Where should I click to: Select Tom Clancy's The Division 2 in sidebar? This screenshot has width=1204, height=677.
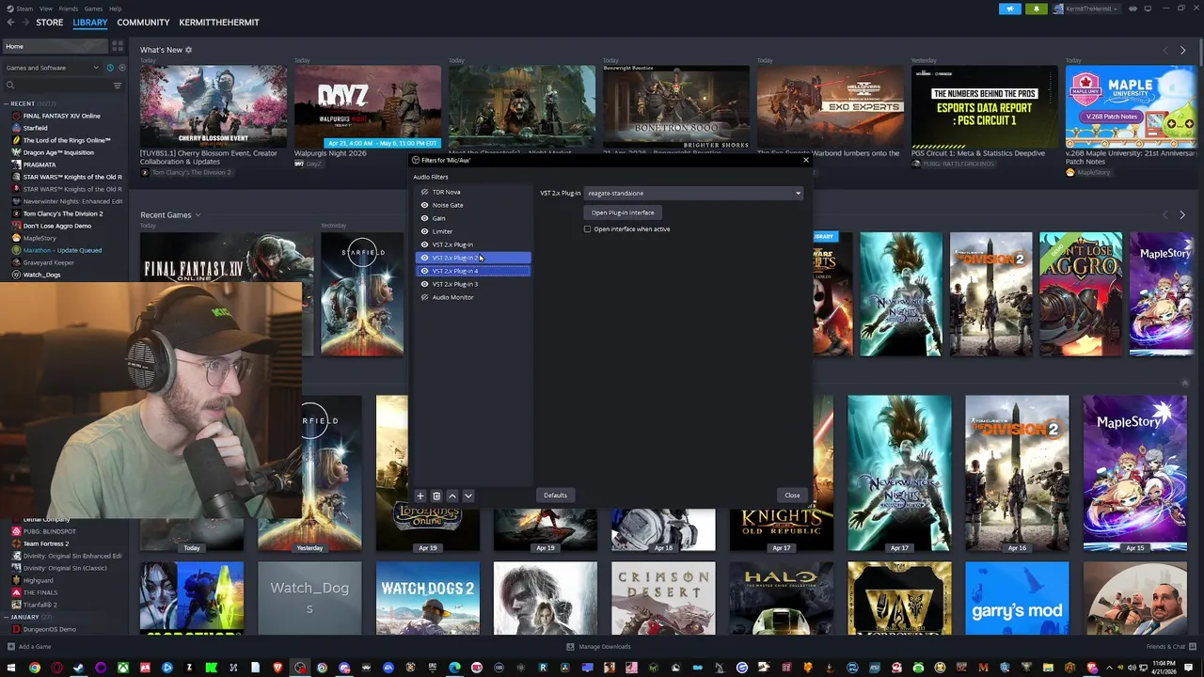(x=63, y=213)
